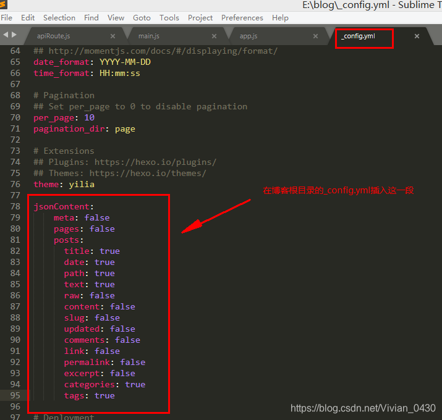Screen dimensions: 442x420
Task: Click the 'comments' key
Action: click(84, 340)
